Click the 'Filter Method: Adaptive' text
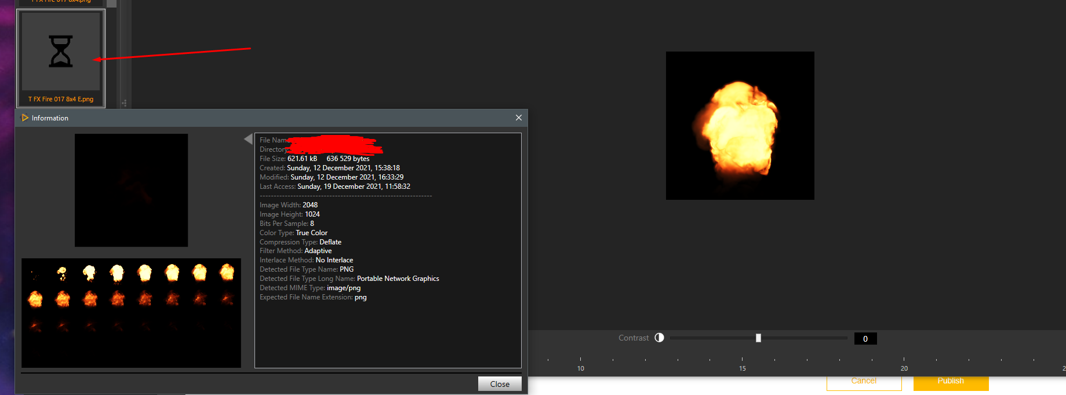Viewport: 1066px width, 395px height. (x=296, y=251)
